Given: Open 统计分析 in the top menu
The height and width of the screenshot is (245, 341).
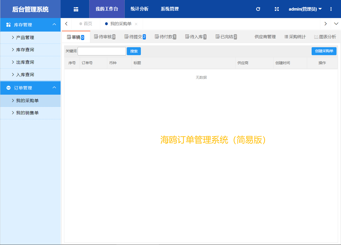Looking at the screenshot, I should coord(140,9).
